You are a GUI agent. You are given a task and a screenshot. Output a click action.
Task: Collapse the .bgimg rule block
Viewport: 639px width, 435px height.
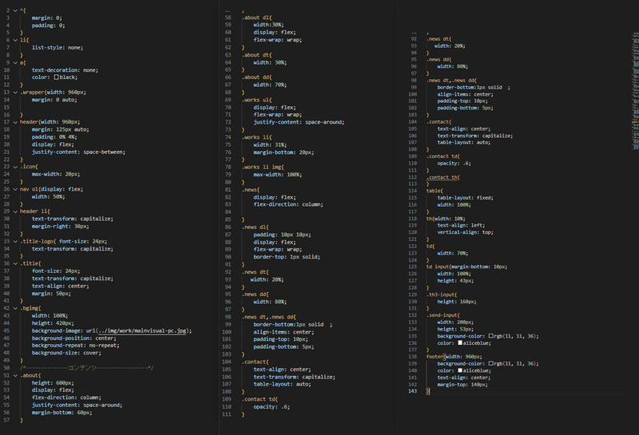15,309
